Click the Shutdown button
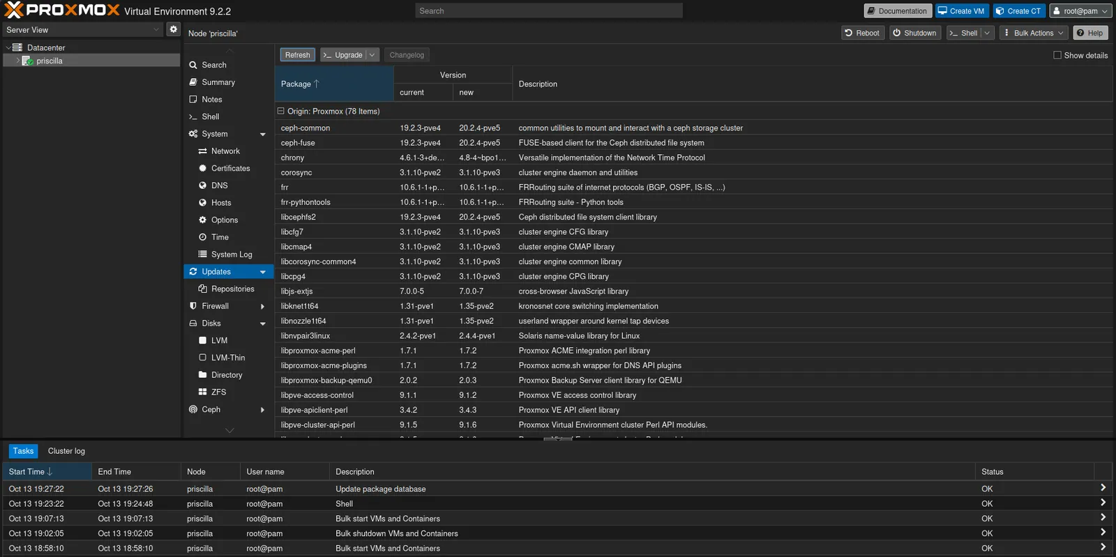This screenshot has height=557, width=1116. coord(915,33)
